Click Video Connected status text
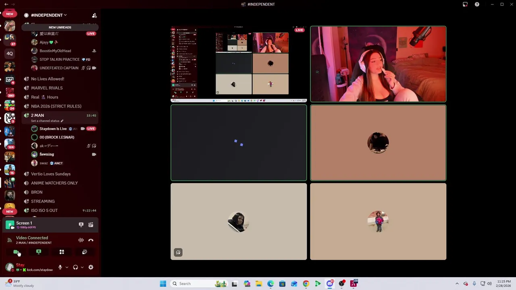 [x=32, y=238]
